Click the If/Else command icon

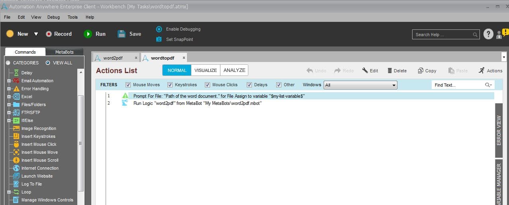tap(16, 120)
